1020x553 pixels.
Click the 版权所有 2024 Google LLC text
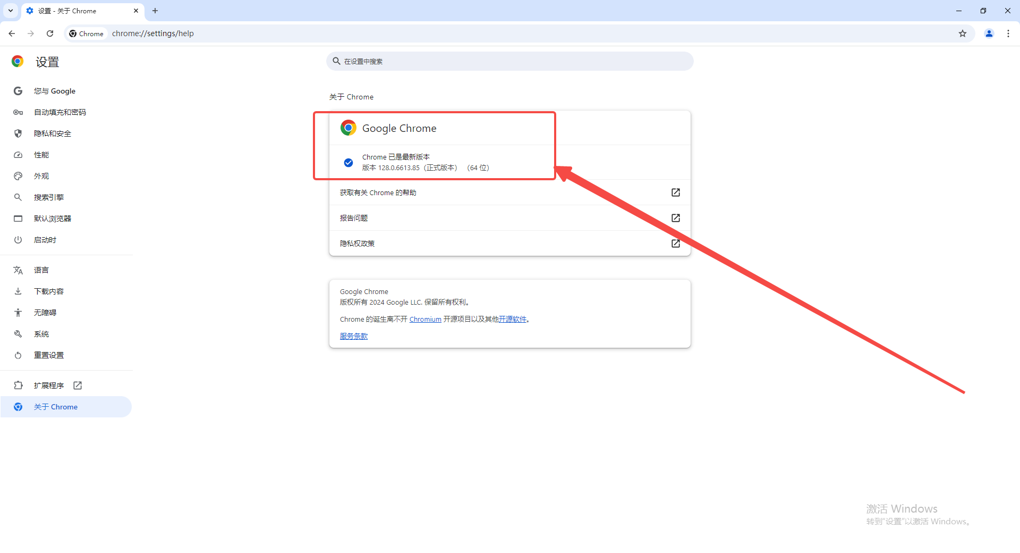(404, 302)
